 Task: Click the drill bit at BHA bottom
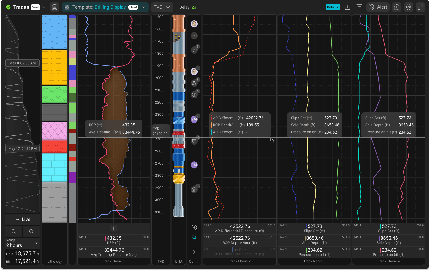coord(179,211)
